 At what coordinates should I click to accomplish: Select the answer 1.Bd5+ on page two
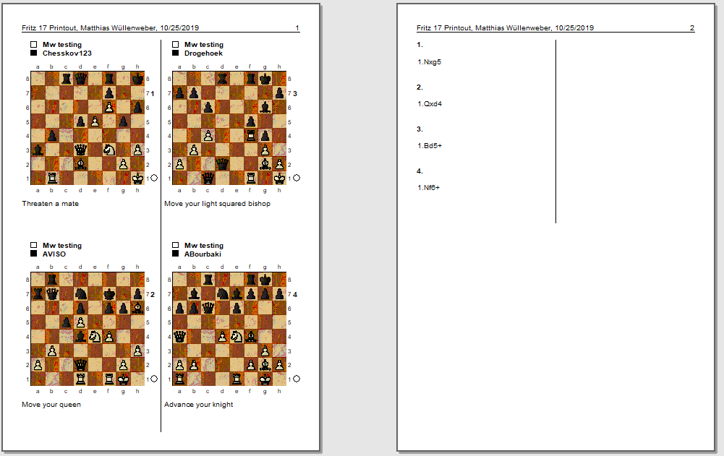[x=429, y=146]
